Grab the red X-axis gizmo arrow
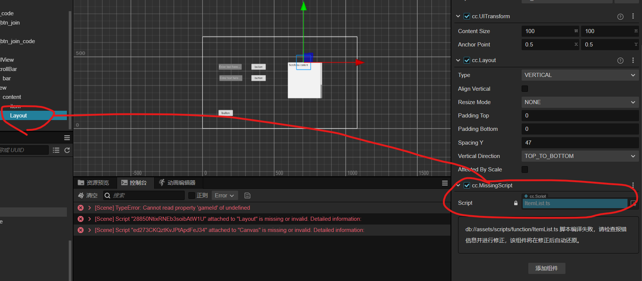This screenshot has width=642, height=281. [x=360, y=62]
